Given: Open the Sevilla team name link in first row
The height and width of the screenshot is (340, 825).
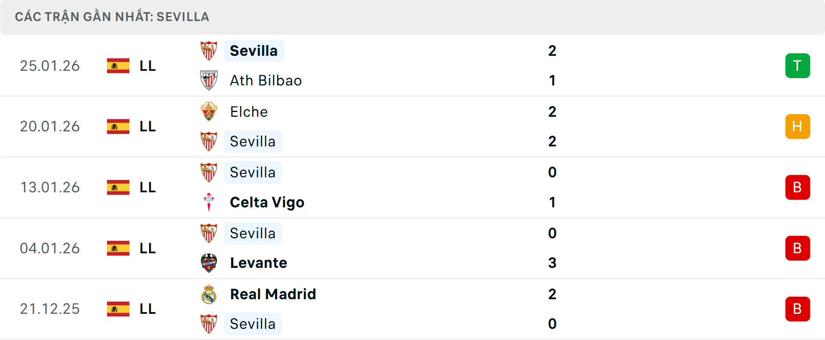Looking at the screenshot, I should point(254,50).
